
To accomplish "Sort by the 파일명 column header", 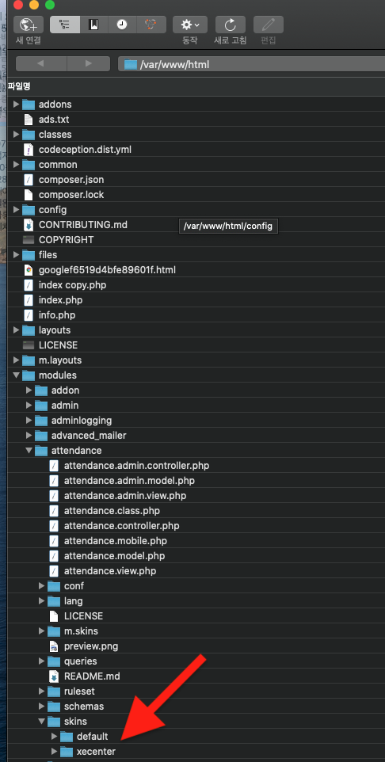I will [20, 86].
